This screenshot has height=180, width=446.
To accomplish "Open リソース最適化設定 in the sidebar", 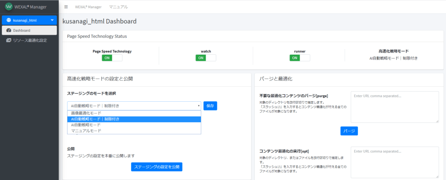I will tap(29, 40).
